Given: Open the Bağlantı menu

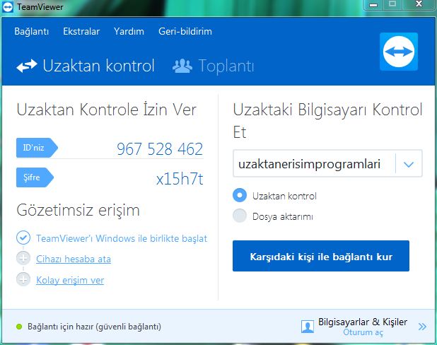Looking at the screenshot, I should (x=32, y=32).
